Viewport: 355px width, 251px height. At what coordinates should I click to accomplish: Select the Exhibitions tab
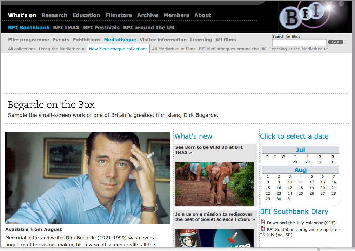[x=87, y=40]
